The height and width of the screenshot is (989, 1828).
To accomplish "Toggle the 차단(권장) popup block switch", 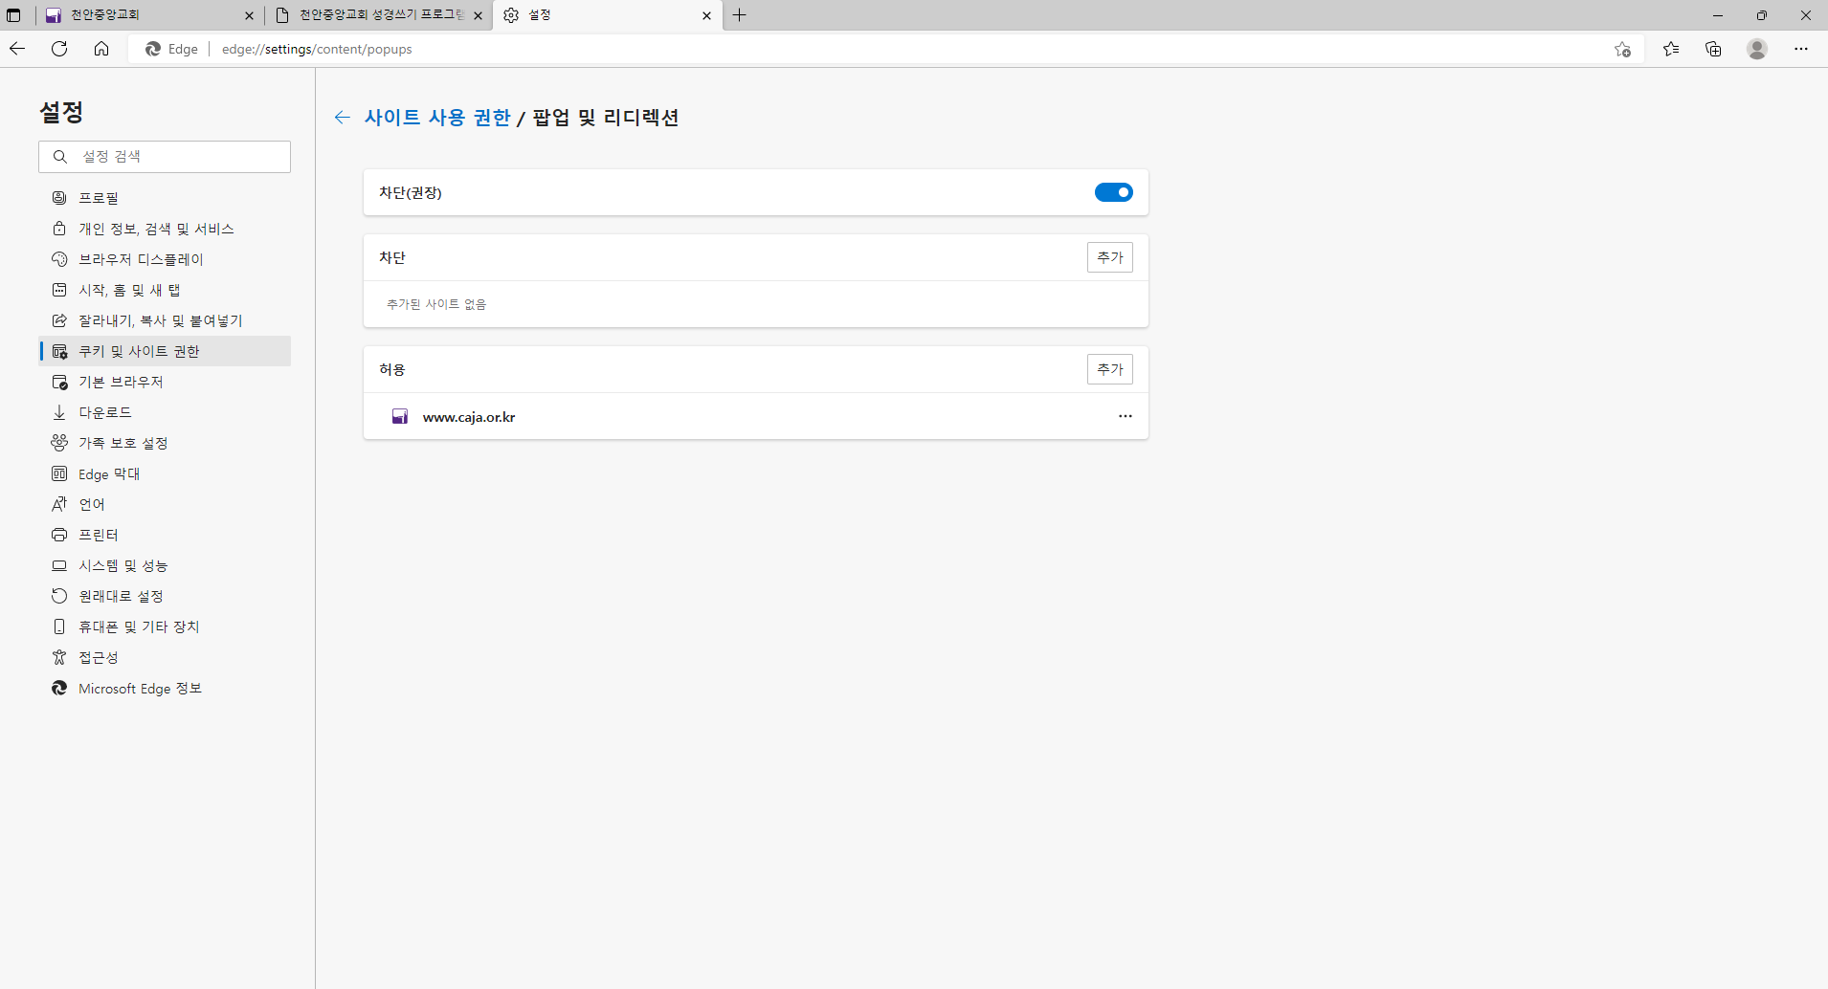I will (1113, 192).
